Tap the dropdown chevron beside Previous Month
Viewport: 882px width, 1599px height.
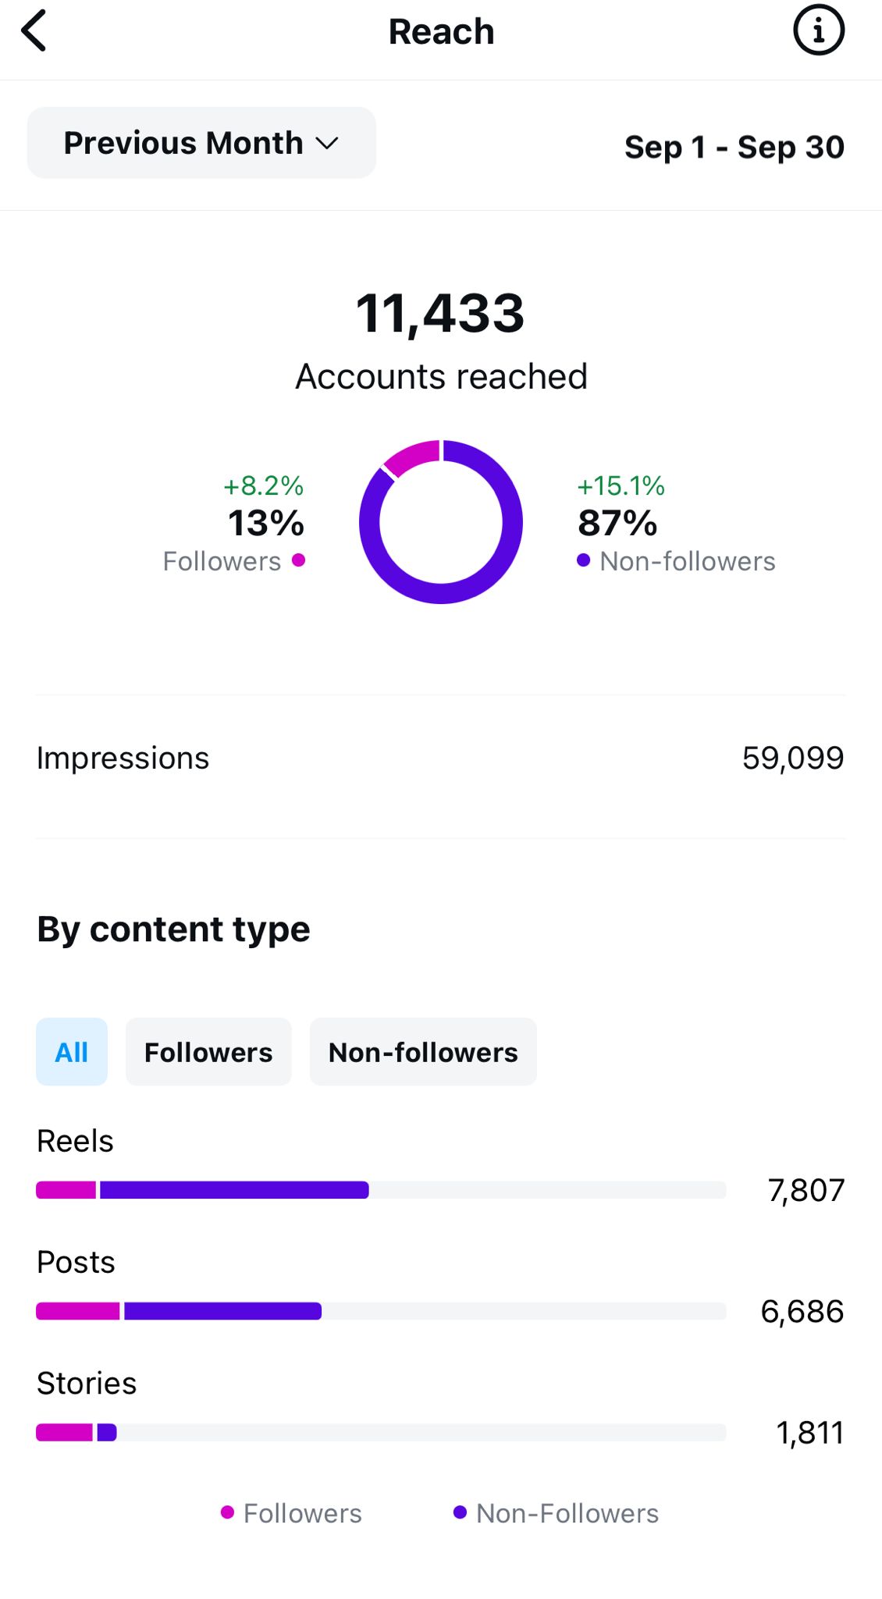click(x=327, y=144)
